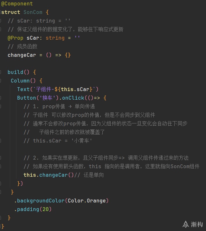Collapse the build() method fold marker
This screenshot has height=231, width=206.
tap(0, 72)
